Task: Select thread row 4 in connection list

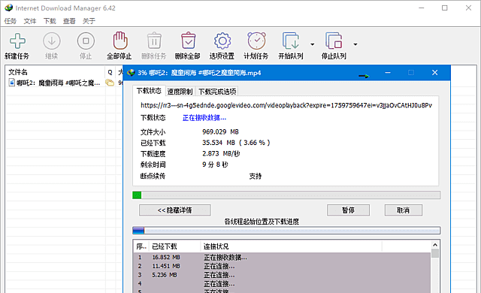Action: pyautogui.click(x=283, y=284)
